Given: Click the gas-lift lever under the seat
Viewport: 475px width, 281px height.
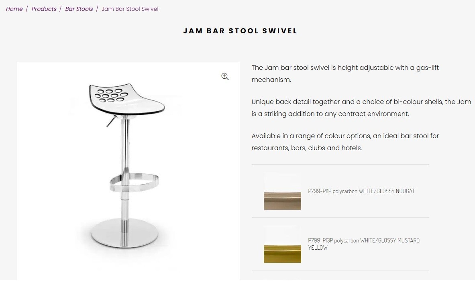Looking at the screenshot, I should click(111, 121).
